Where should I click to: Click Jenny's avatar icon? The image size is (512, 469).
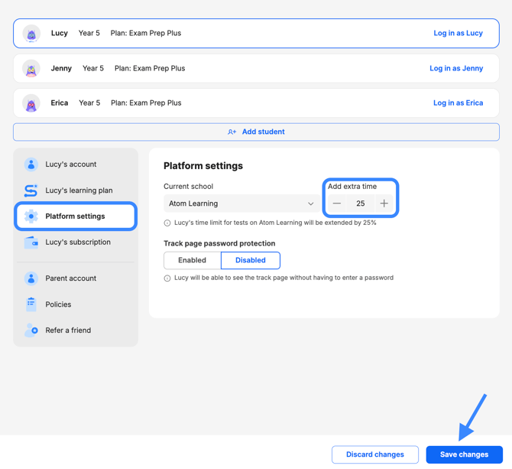point(31,68)
